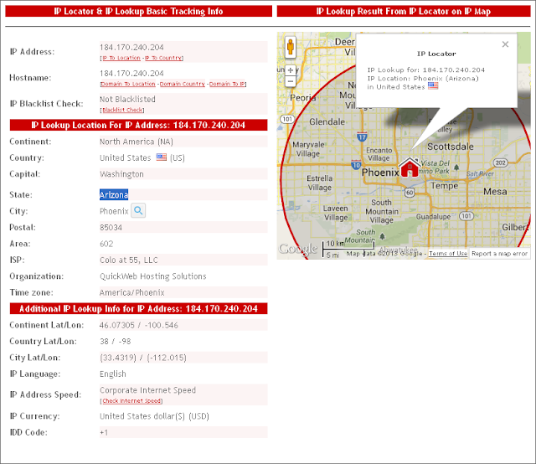Viewport: 536px width, 464px height.
Task: Click the city value Phoenix
Action: click(x=114, y=211)
